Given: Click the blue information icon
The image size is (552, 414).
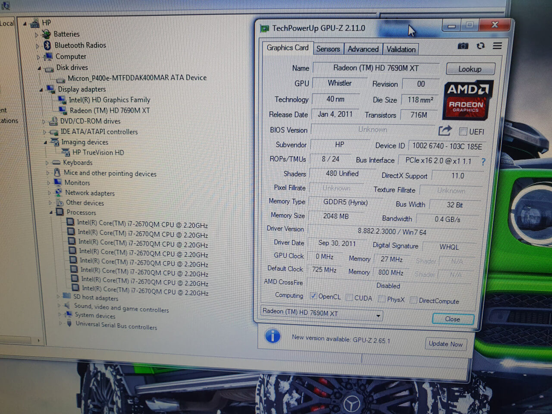Looking at the screenshot, I should click(273, 336).
